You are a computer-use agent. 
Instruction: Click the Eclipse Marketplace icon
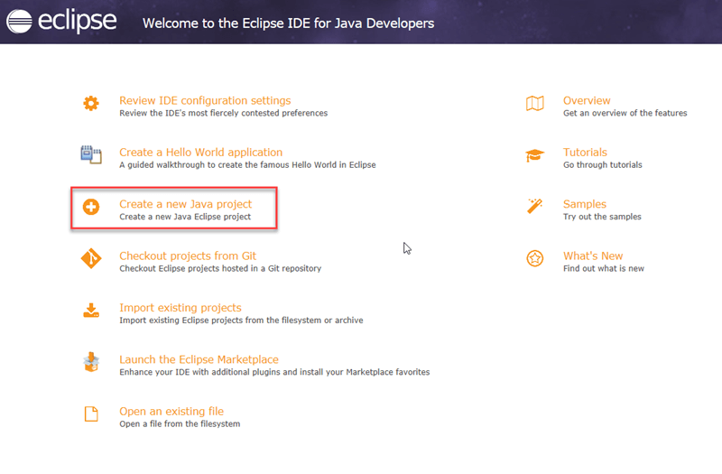click(x=91, y=362)
